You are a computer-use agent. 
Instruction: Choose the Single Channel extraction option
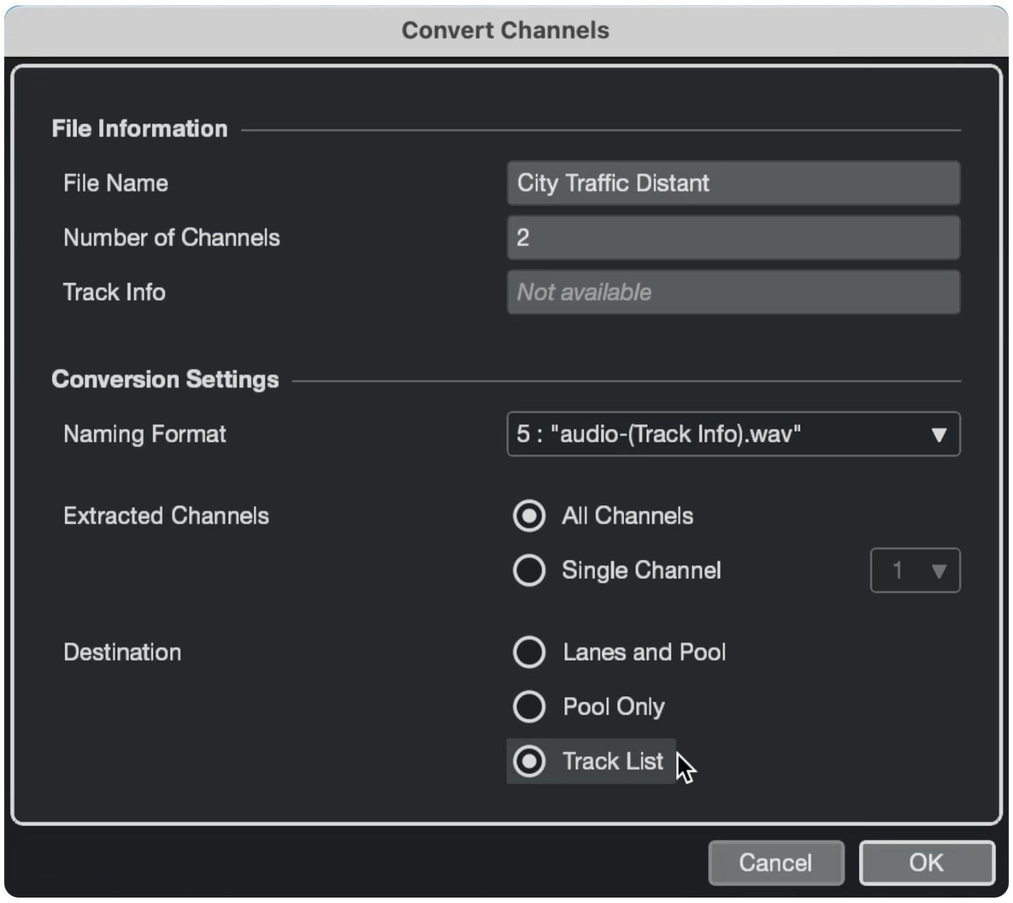[529, 571]
